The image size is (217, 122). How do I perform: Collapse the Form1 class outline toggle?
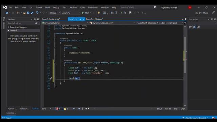click(x=55, y=41)
